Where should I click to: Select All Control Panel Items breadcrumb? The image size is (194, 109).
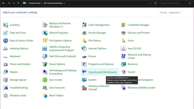pyautogui.click(x=53, y=3)
